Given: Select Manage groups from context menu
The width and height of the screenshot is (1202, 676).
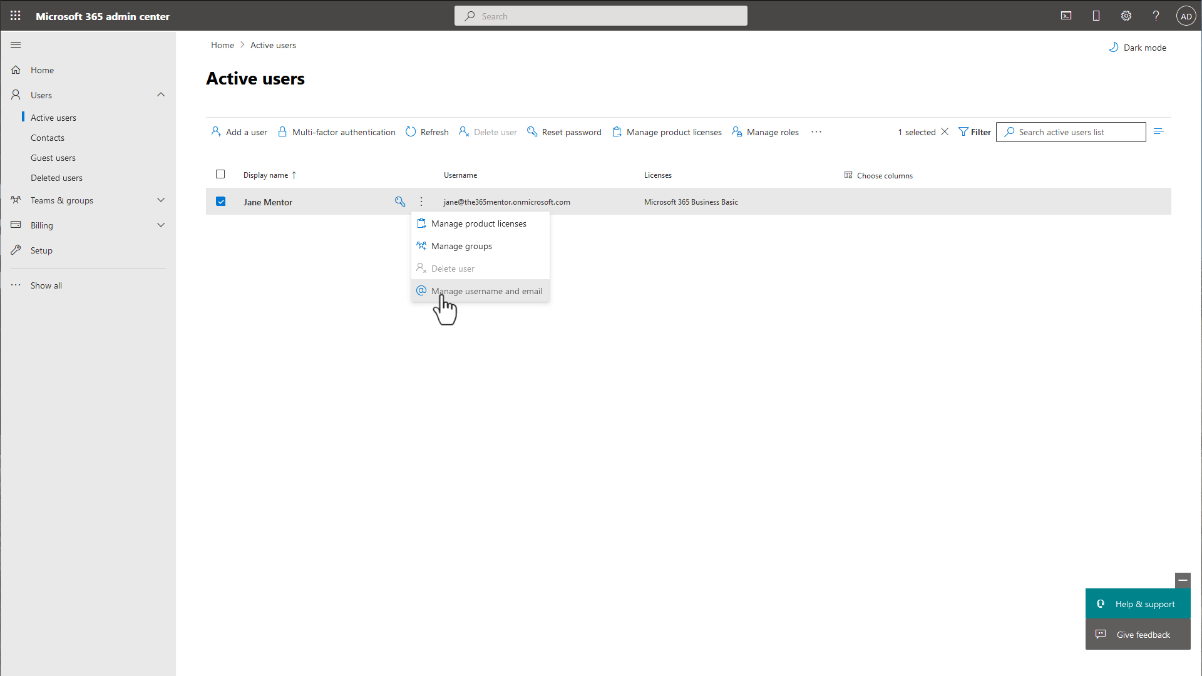Looking at the screenshot, I should tap(461, 245).
